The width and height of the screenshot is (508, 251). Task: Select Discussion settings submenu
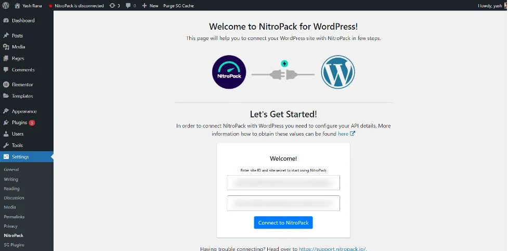[14, 198]
